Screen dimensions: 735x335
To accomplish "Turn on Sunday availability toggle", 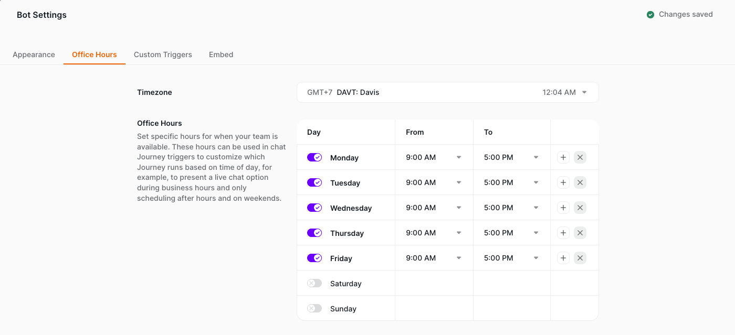I will (314, 308).
